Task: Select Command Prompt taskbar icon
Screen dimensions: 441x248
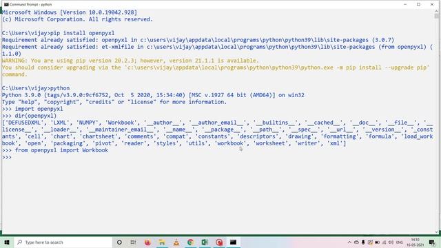Action: click(233, 242)
